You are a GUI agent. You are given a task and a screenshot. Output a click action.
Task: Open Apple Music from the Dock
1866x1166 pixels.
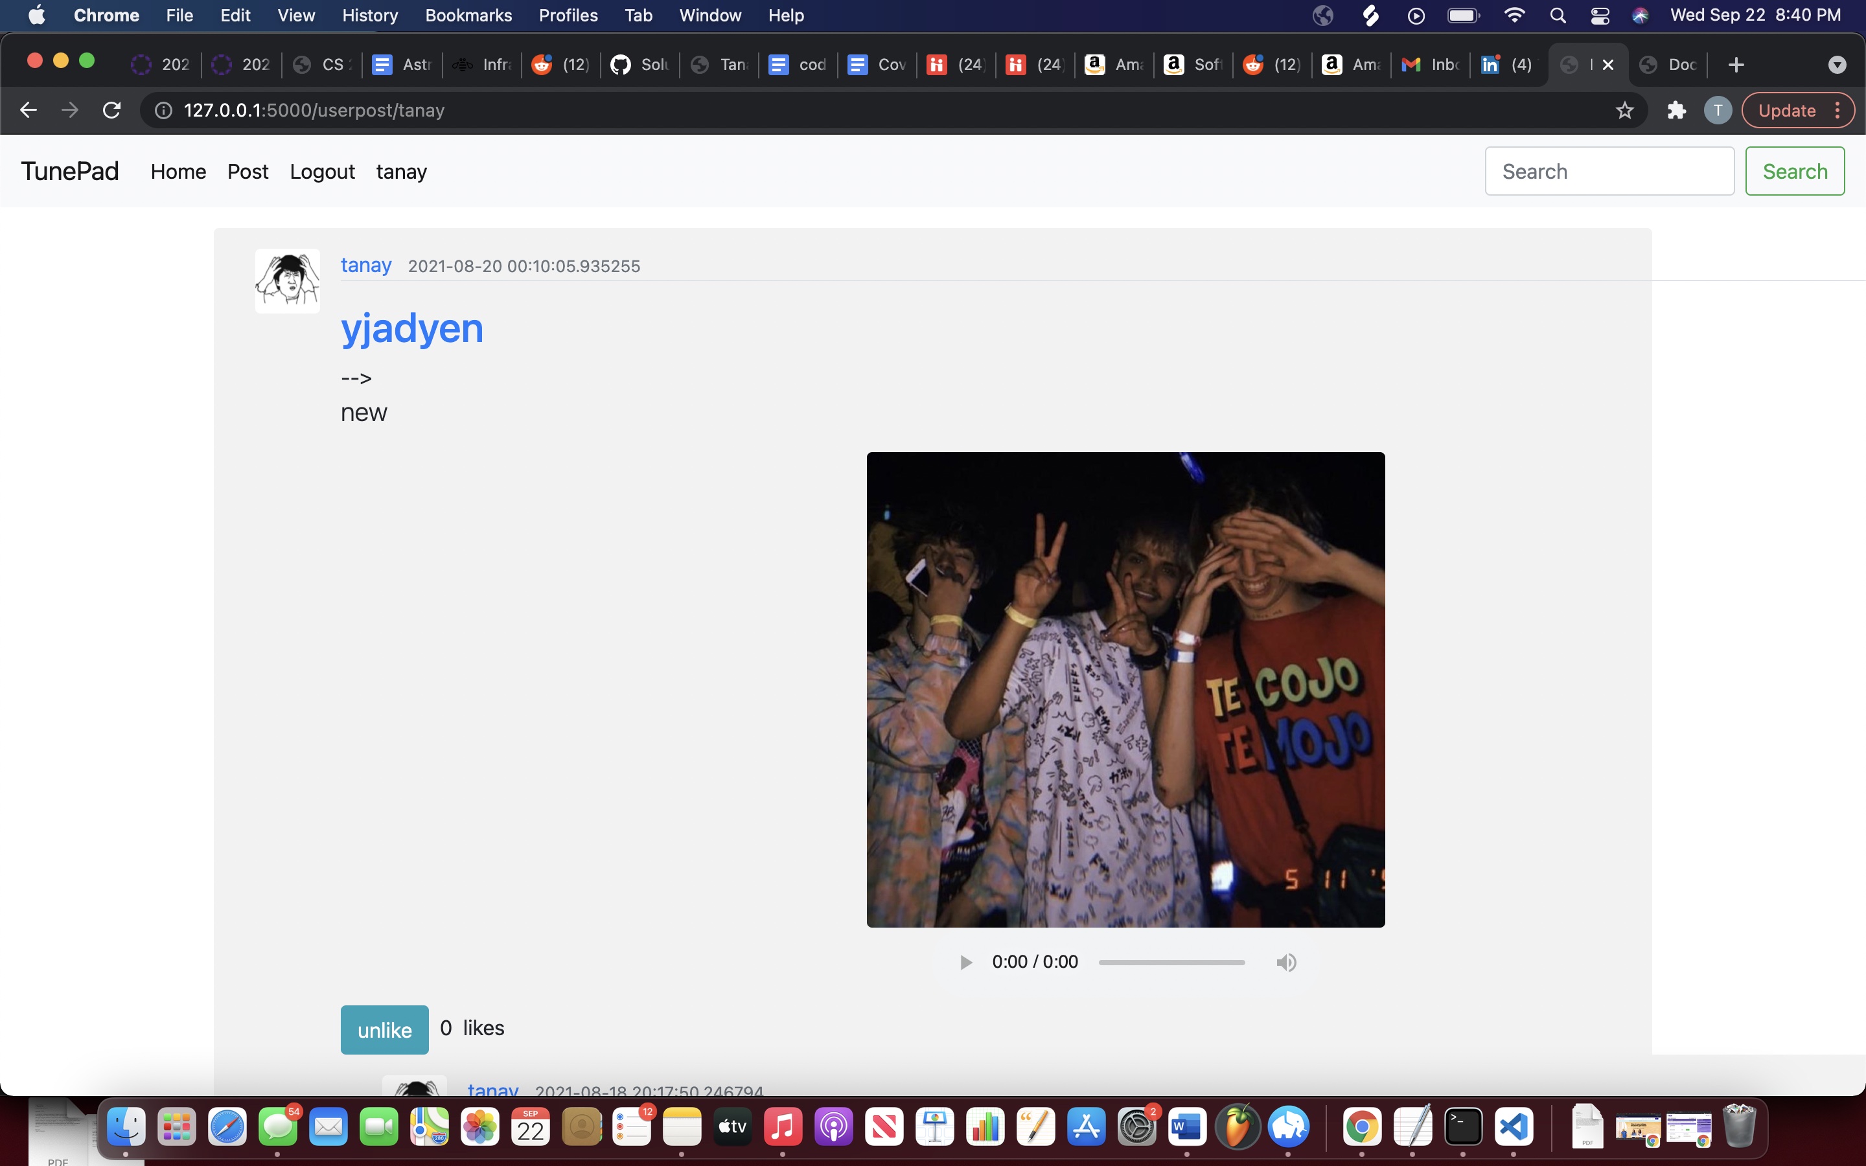782,1126
